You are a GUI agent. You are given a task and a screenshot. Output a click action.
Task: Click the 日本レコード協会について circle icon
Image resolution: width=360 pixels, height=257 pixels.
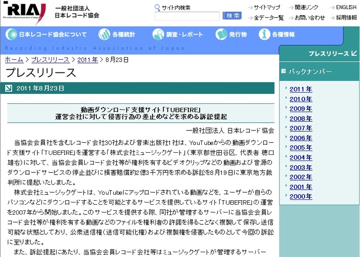tap(11, 34)
